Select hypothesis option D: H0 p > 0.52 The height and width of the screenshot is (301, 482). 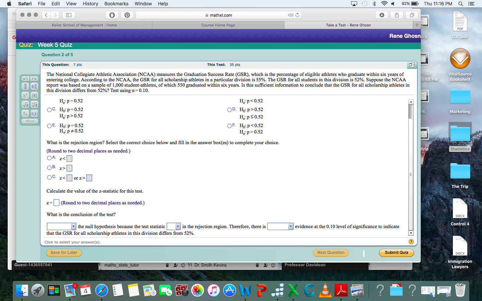[229, 110]
